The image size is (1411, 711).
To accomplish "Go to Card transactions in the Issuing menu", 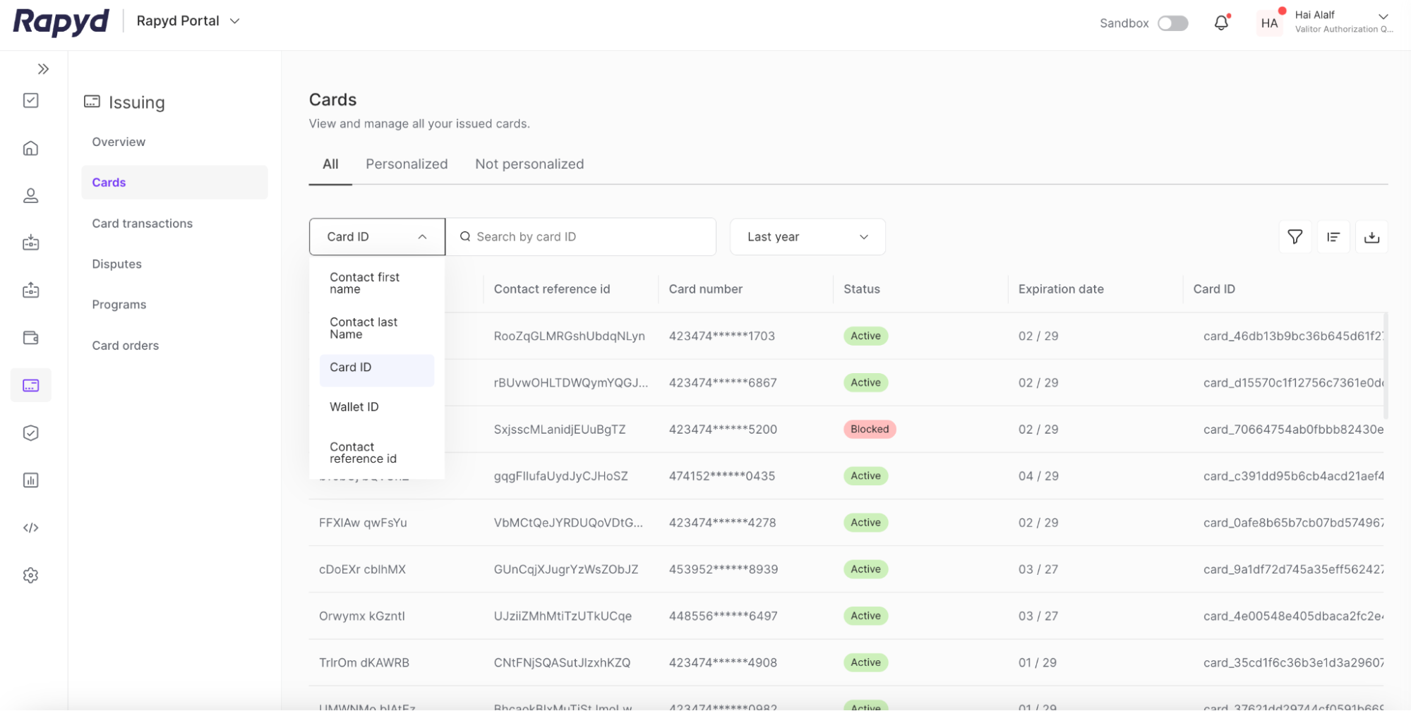I will [x=142, y=223].
